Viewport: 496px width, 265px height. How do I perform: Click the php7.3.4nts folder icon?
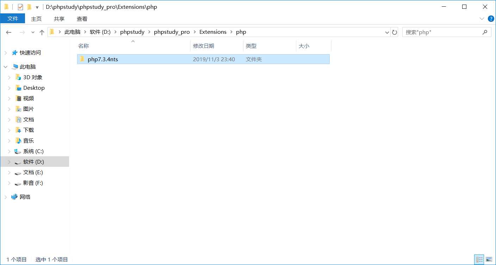pyautogui.click(x=82, y=59)
